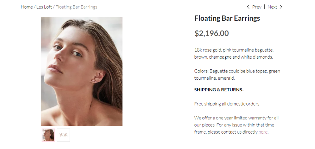Select the model portrait thumbnail

[x=48, y=135]
